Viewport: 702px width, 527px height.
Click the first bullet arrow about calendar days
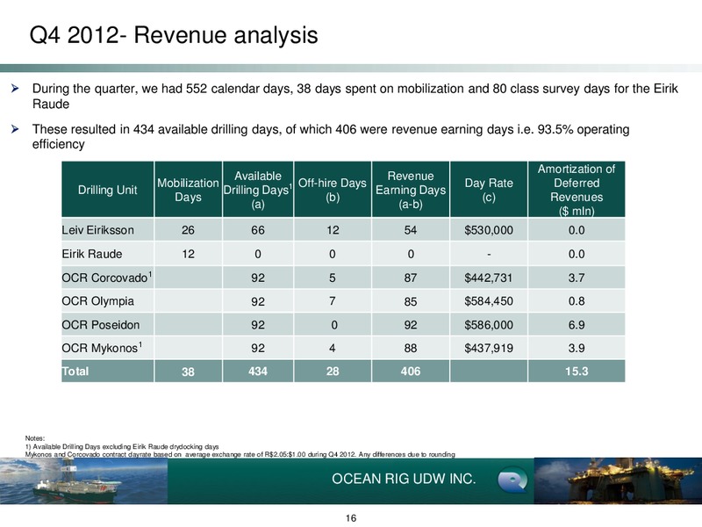click(15, 89)
